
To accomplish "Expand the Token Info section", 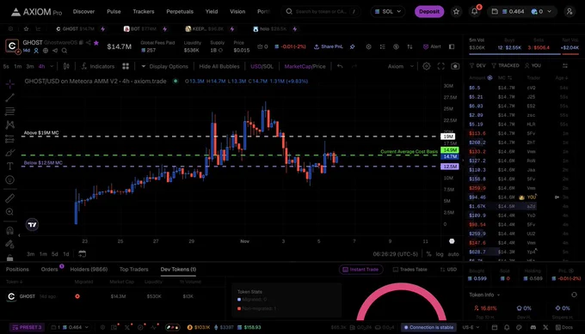I will (484, 295).
